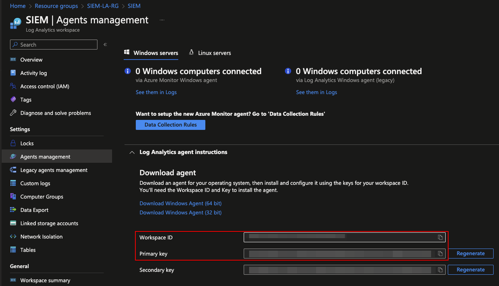
Task: Go to Resource groups breadcrumb
Action: (x=56, y=6)
